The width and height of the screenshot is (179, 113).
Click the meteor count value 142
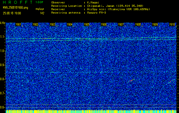pos(42,13)
